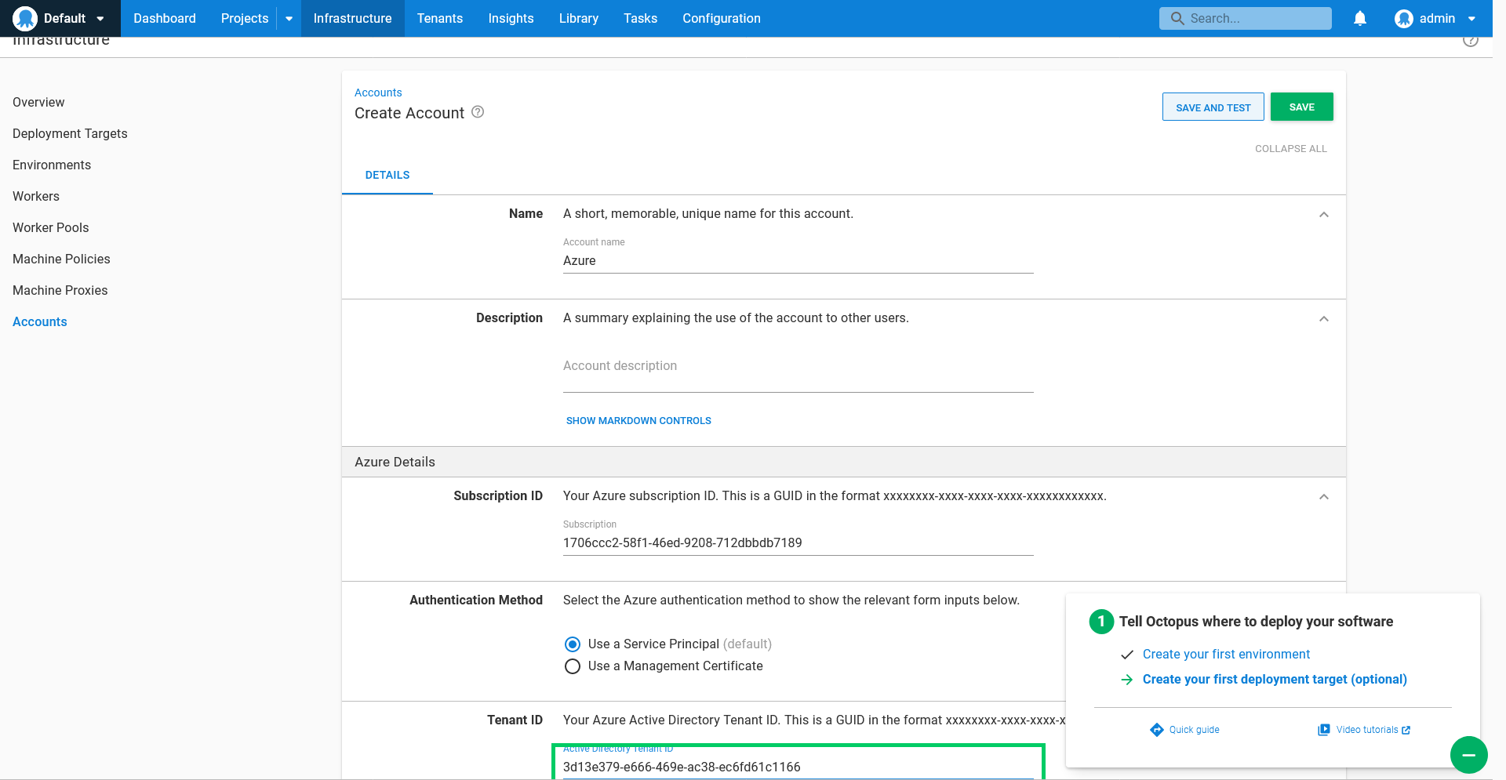Select the Infrastructure navigation tab
Screen dimensions: 1506x780
(x=352, y=18)
